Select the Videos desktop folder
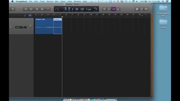The width and height of the screenshot is (180, 101). click(163, 24)
